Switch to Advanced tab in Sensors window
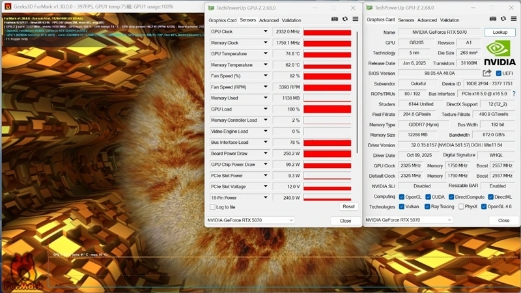 coord(268,20)
